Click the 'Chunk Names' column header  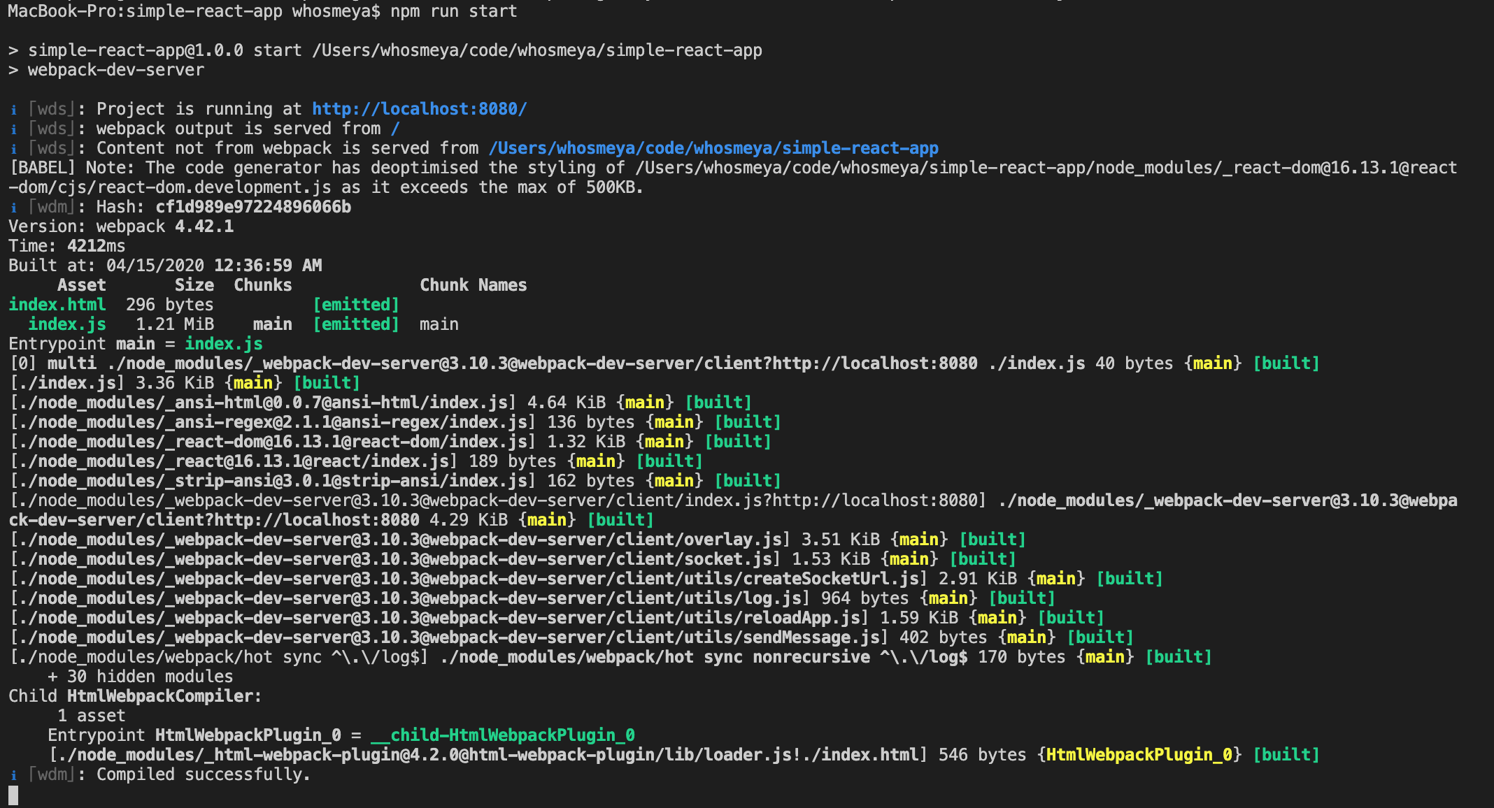(473, 285)
